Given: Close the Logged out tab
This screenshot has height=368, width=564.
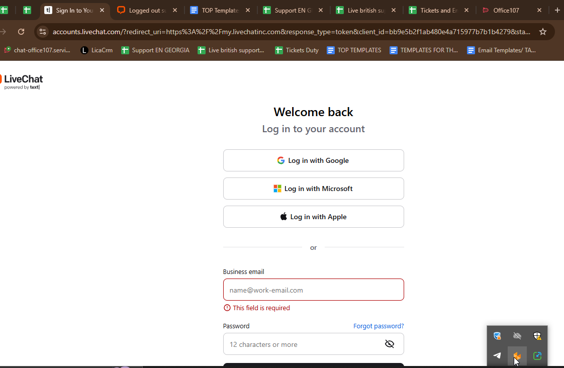Looking at the screenshot, I should (175, 10).
